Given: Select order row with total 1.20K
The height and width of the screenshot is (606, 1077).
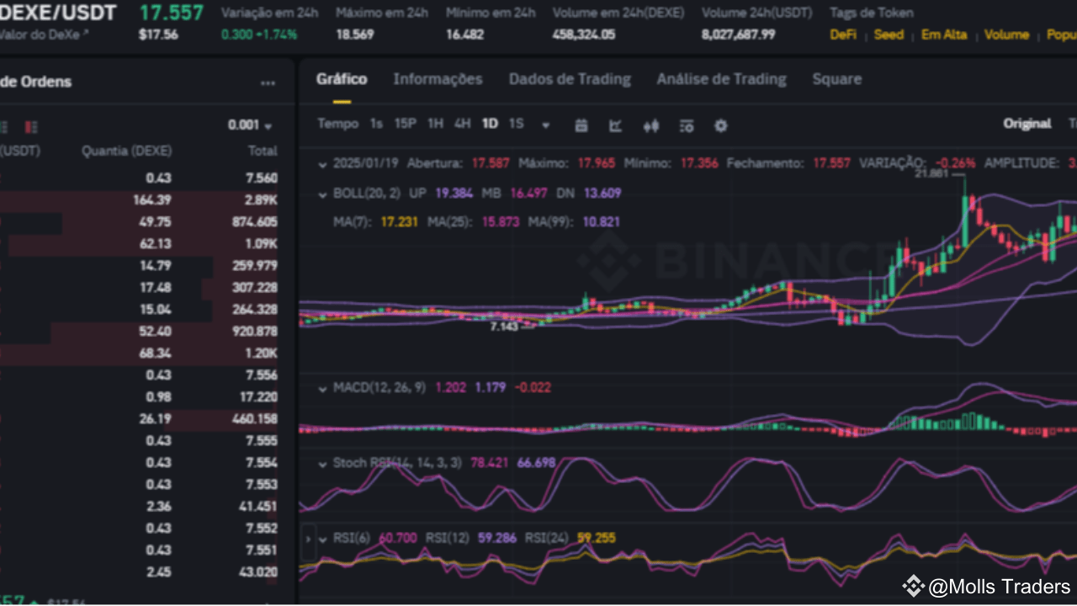Looking at the screenshot, I should (x=139, y=353).
